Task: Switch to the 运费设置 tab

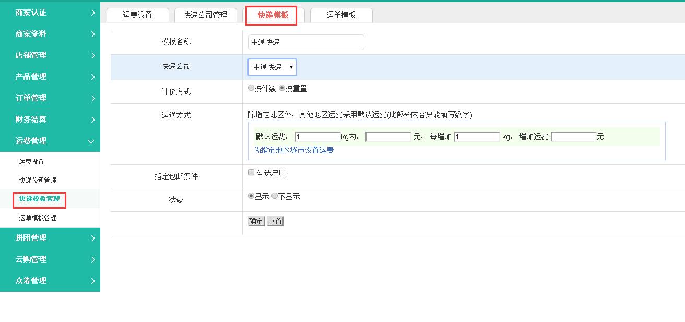Action: point(138,15)
